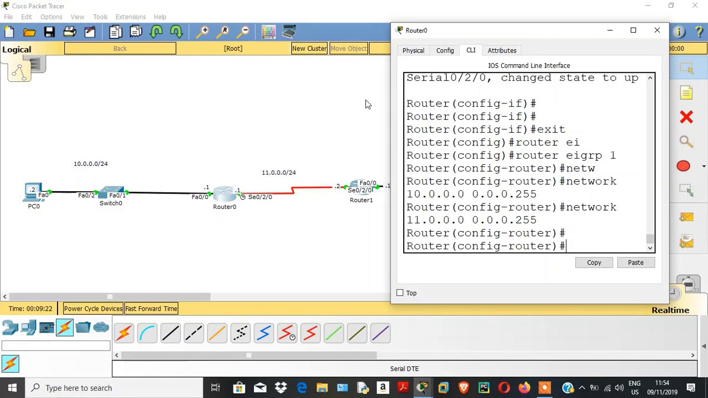
Task: Click the Copy button in CLI
Action: pyautogui.click(x=594, y=263)
